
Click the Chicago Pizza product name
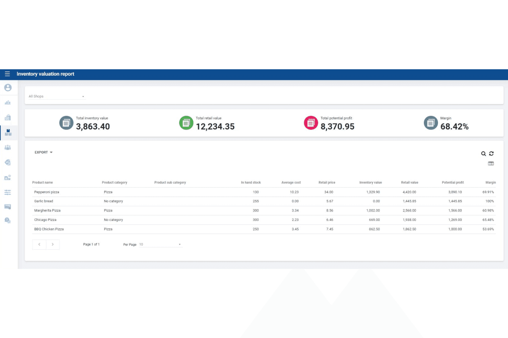[45, 220]
